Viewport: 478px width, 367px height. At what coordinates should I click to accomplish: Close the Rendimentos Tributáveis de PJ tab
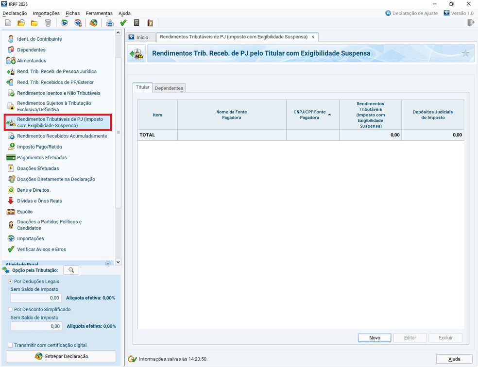(x=313, y=37)
